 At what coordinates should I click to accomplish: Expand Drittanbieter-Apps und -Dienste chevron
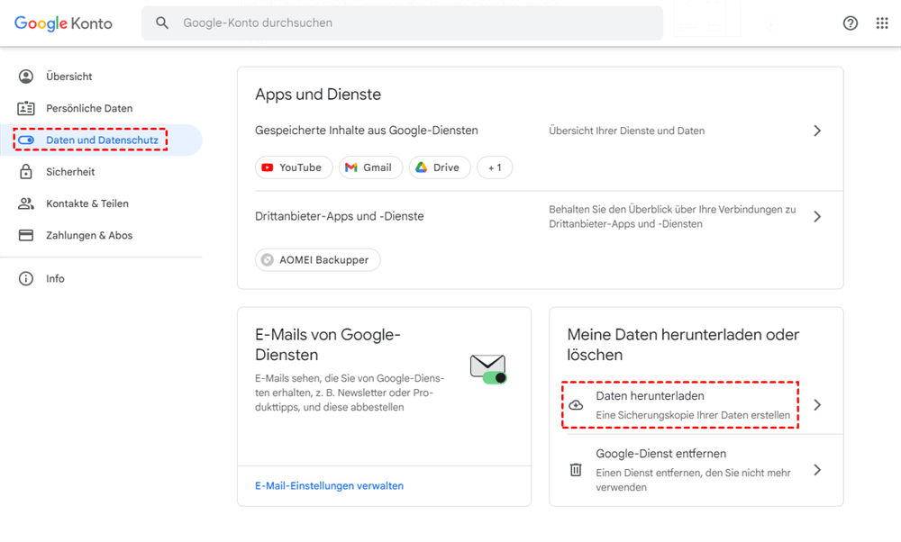pos(817,217)
